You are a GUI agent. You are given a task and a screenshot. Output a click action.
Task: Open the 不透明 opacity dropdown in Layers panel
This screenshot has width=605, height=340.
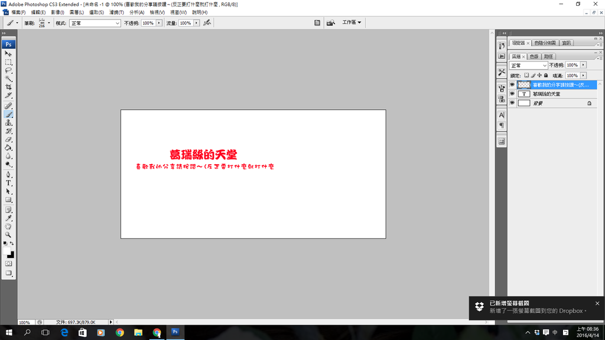583,65
